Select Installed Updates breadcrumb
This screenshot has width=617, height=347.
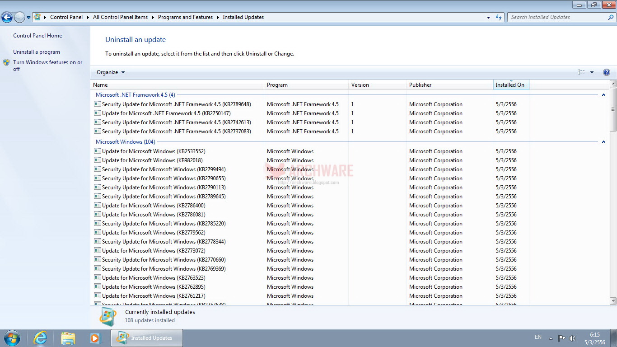point(243,17)
